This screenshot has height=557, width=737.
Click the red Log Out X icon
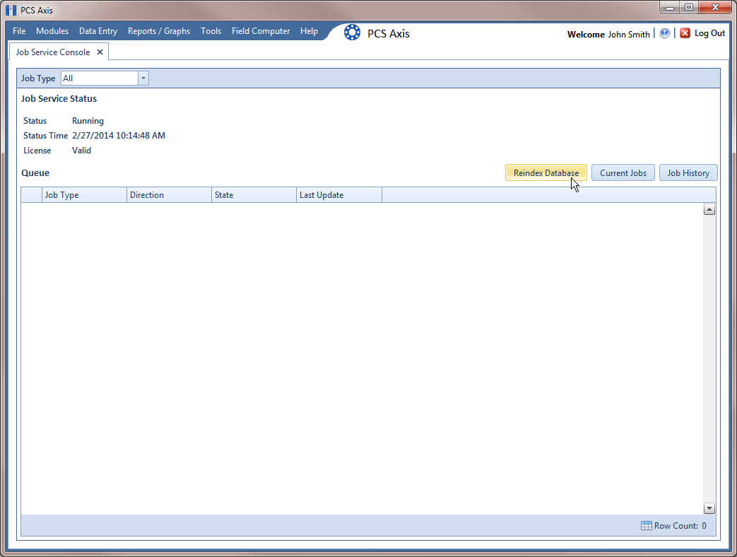tap(685, 33)
